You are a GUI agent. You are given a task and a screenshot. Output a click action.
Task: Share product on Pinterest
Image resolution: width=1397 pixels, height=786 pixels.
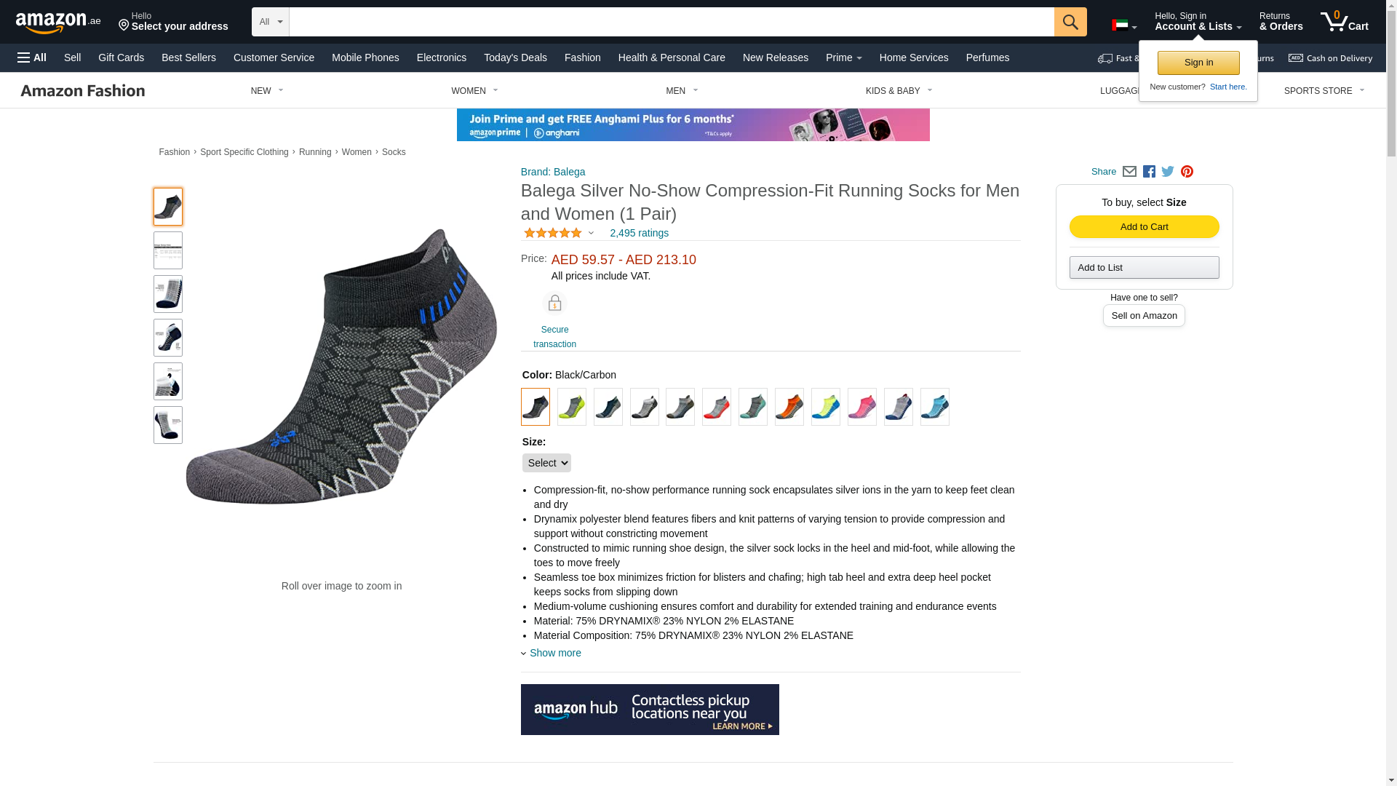pos(1187,172)
